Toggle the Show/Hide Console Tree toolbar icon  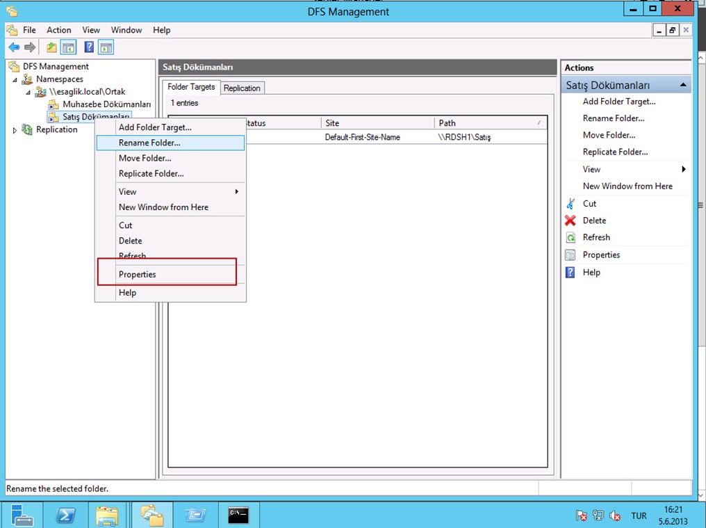point(68,47)
